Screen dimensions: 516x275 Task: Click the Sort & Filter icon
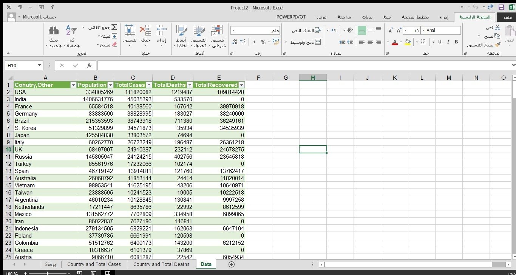click(71, 31)
